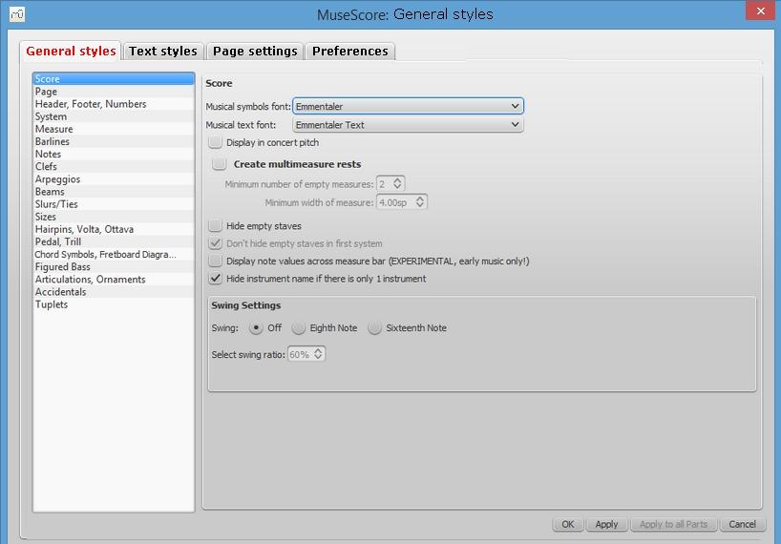
Task: Enable Hide empty staves
Action: click(x=215, y=225)
